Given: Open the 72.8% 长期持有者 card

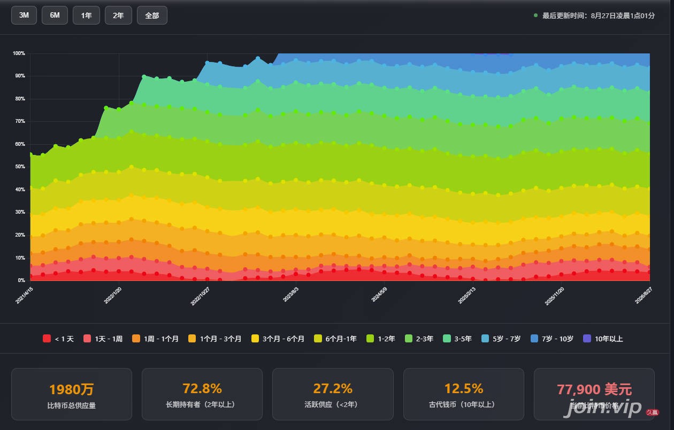Looking at the screenshot, I should 202,394.
